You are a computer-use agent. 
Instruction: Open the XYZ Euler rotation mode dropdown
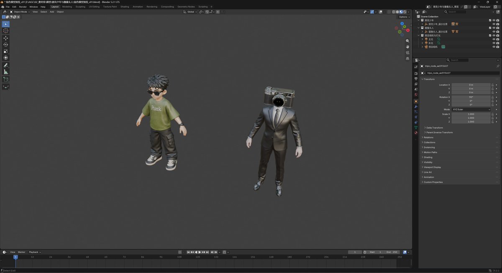(471, 110)
